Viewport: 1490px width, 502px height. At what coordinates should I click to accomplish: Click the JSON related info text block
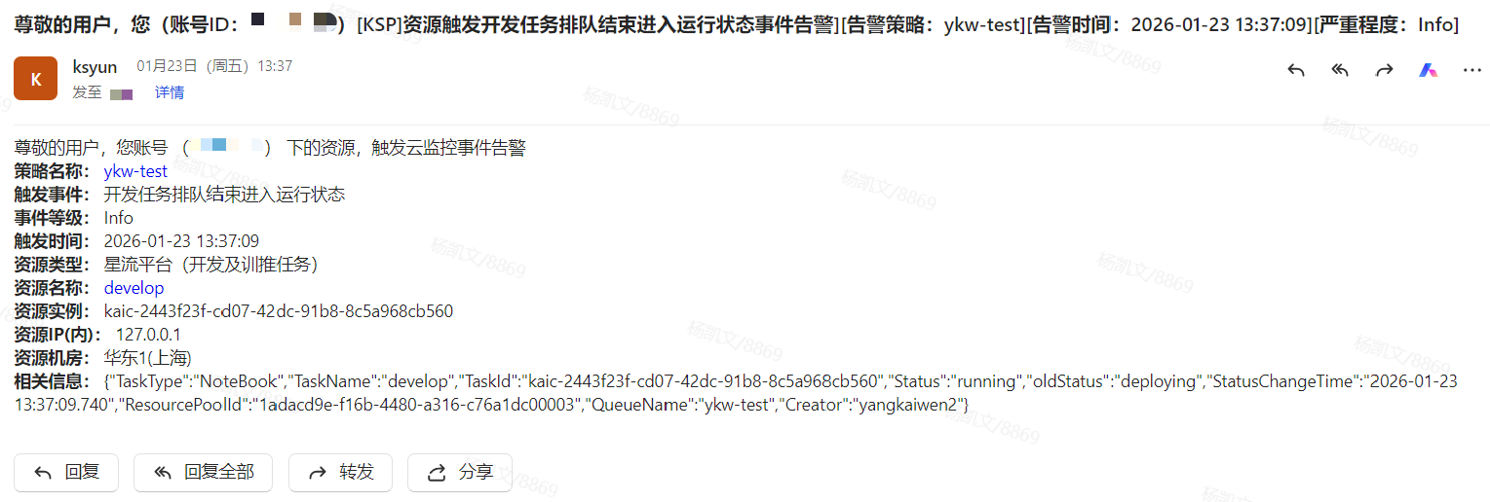(x=736, y=393)
